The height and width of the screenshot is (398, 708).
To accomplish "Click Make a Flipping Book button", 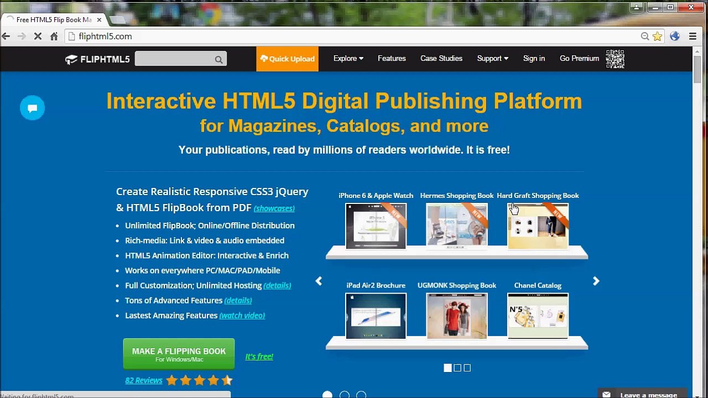I will pyautogui.click(x=179, y=354).
